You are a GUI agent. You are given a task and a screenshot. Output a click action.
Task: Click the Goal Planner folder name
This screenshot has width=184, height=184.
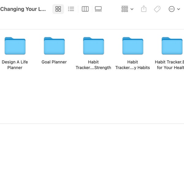click(54, 62)
